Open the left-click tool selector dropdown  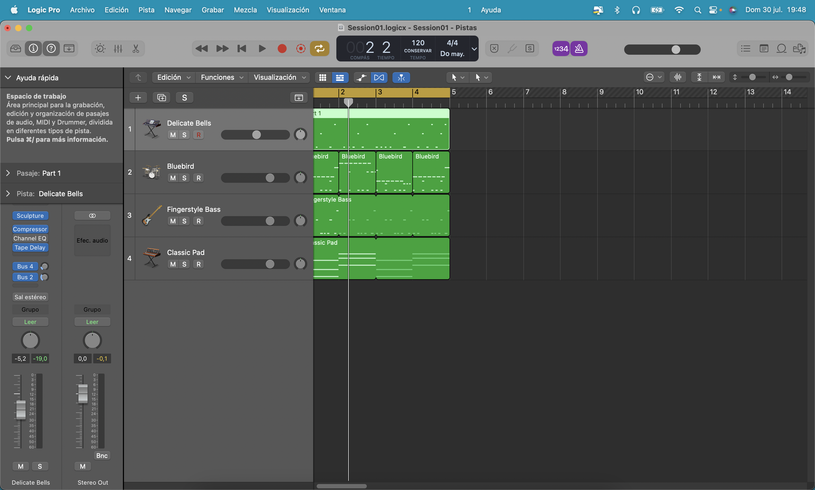(458, 77)
